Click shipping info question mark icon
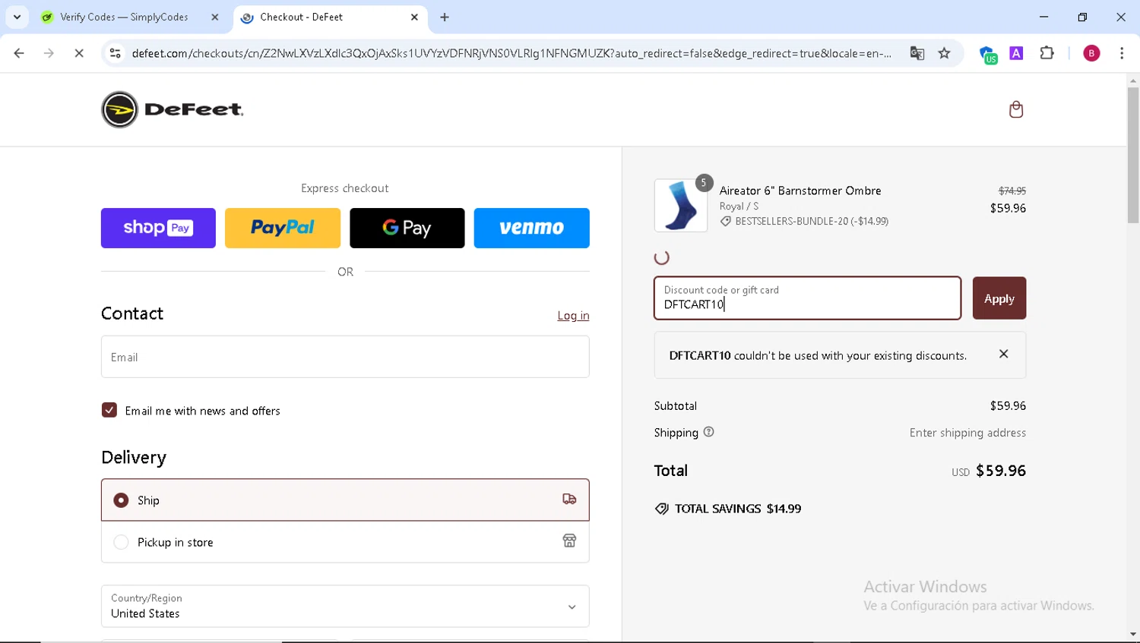Image resolution: width=1140 pixels, height=643 pixels. 709,432
